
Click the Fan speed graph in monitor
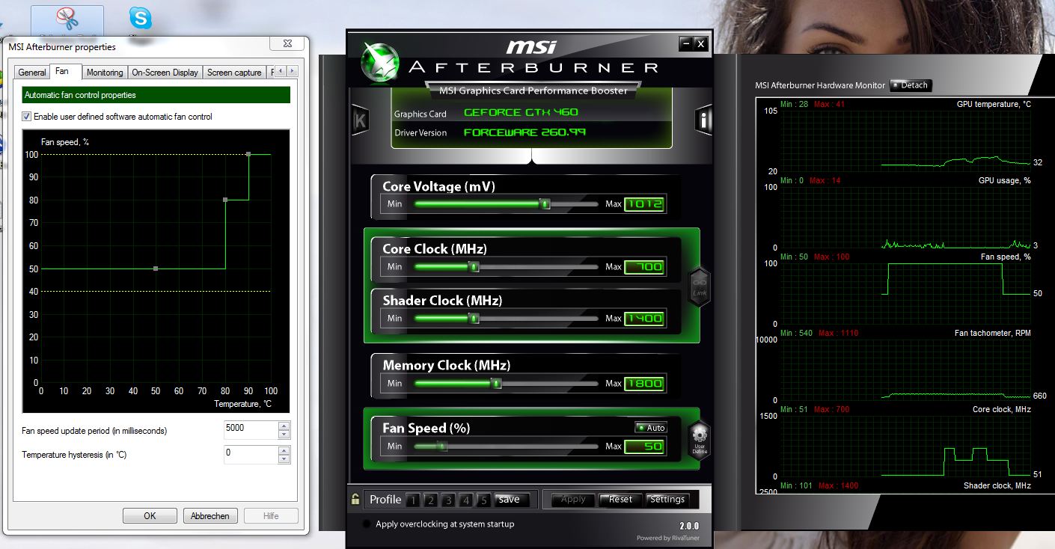point(905,293)
